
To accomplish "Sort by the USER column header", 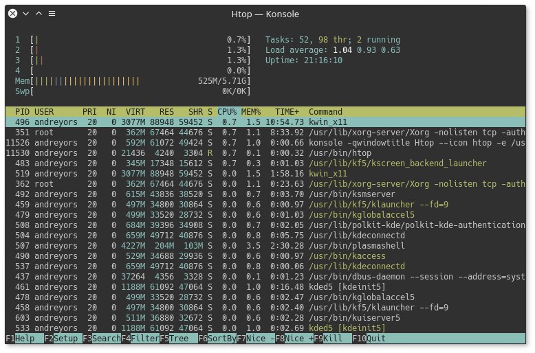I will [x=44, y=112].
